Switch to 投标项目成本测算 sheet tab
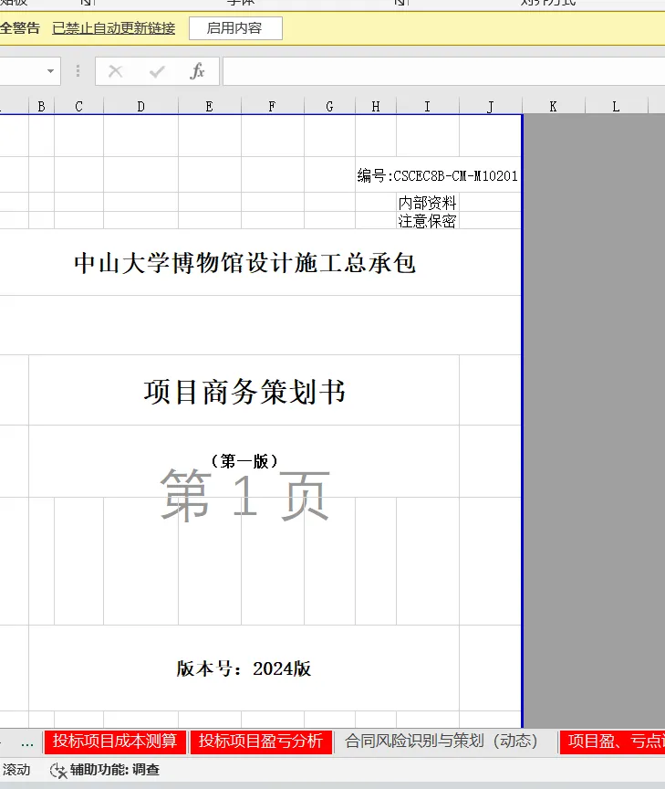This screenshot has width=665, height=789. click(115, 742)
